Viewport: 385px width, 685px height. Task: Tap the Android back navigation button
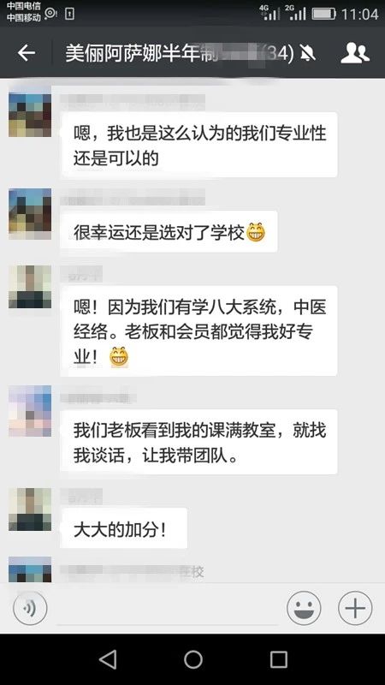(108, 659)
